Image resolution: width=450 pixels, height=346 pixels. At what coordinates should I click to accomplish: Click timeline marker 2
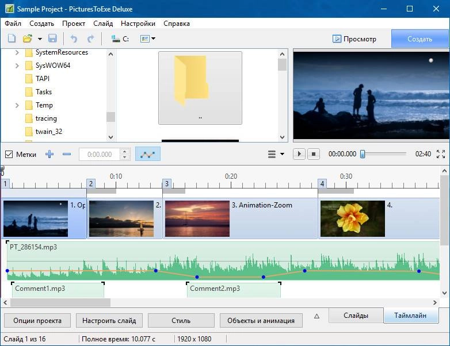pos(91,183)
